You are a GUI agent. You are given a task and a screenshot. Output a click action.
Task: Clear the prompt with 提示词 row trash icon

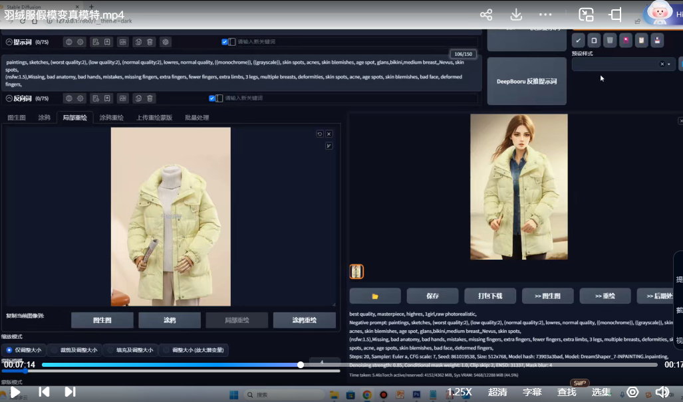pos(150,42)
